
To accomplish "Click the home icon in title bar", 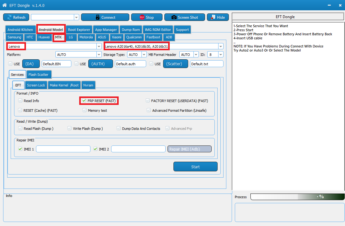I will pyautogui.click(x=4, y=5).
